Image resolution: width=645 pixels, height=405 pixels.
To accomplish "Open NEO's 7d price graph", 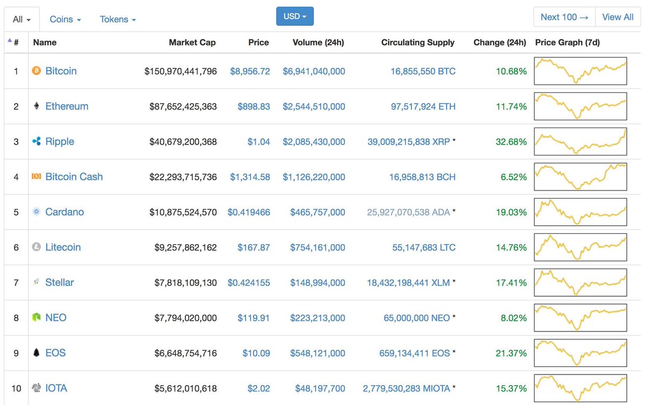I will point(580,318).
